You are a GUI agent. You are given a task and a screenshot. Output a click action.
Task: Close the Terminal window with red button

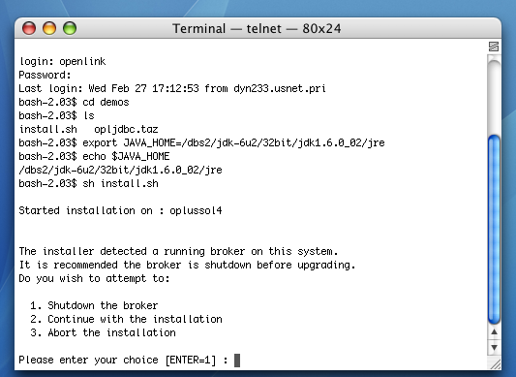coord(29,28)
